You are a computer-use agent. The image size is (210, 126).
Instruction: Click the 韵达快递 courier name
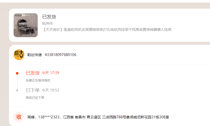click(x=34, y=55)
